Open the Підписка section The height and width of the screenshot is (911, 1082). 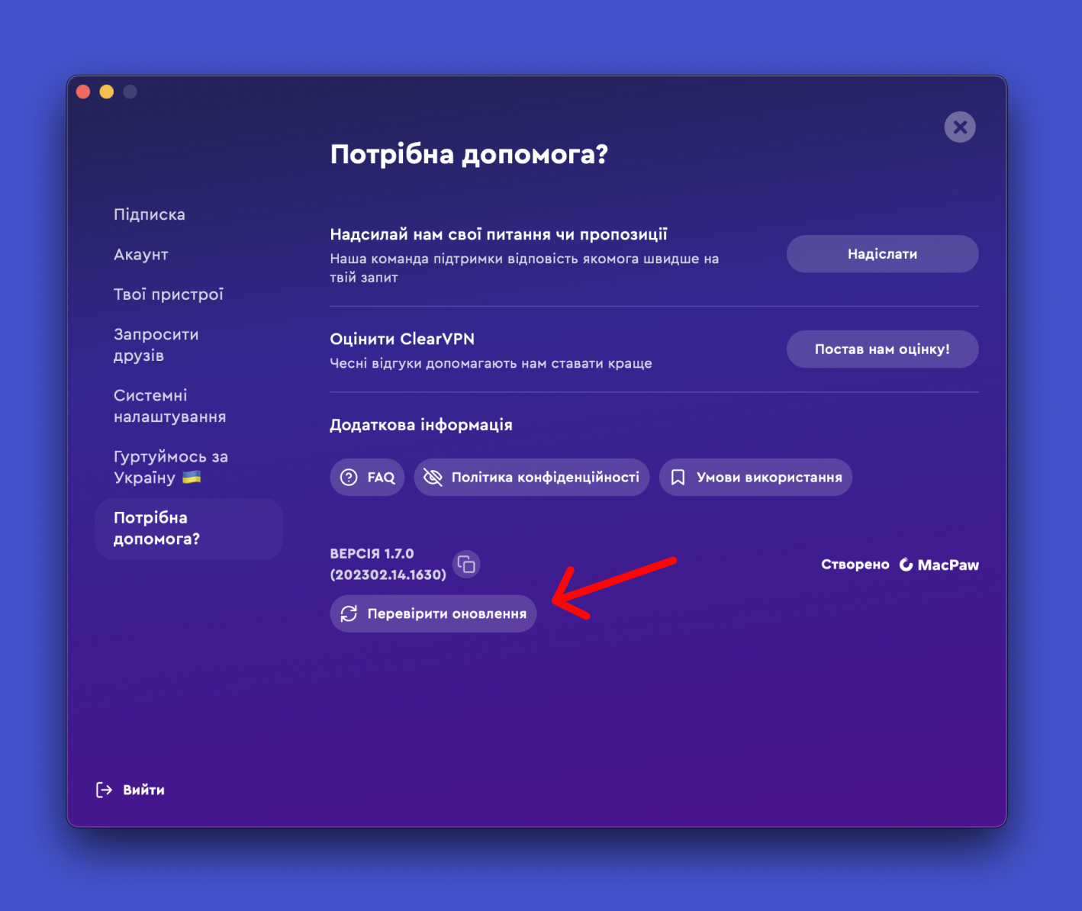click(150, 214)
